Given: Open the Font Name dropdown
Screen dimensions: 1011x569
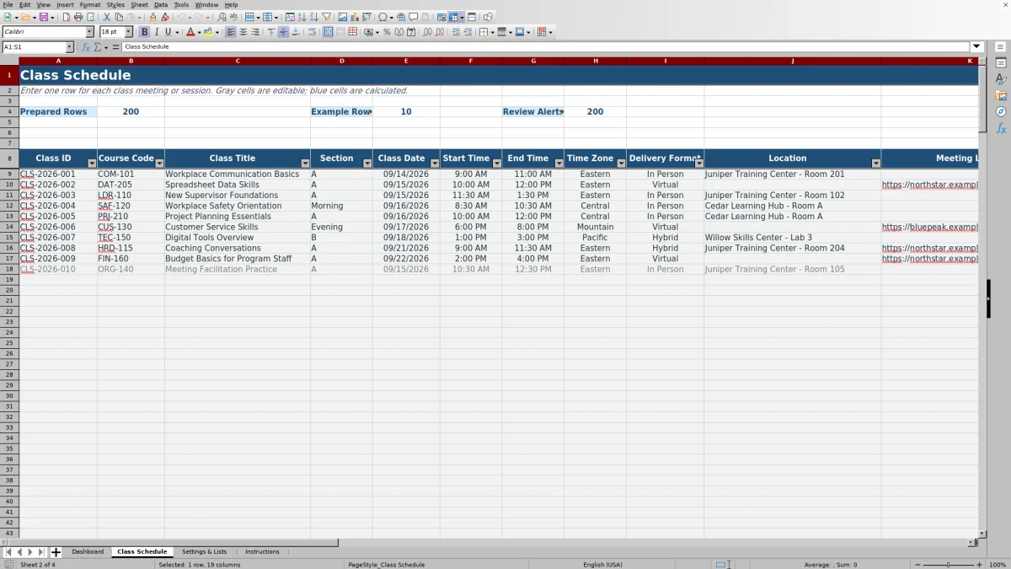Looking at the screenshot, I should (x=89, y=32).
